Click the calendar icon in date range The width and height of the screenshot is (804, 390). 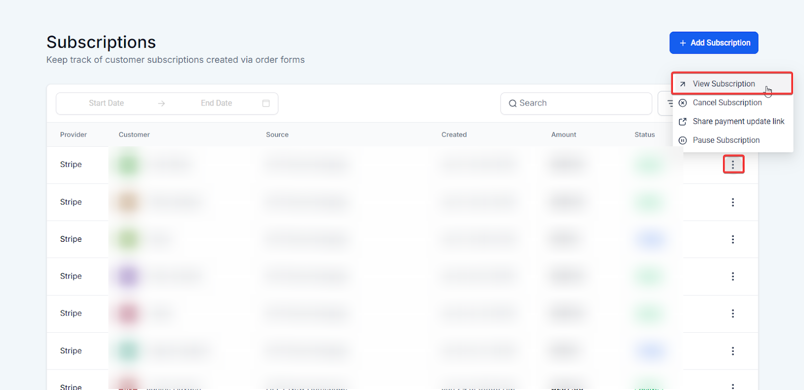[266, 104]
